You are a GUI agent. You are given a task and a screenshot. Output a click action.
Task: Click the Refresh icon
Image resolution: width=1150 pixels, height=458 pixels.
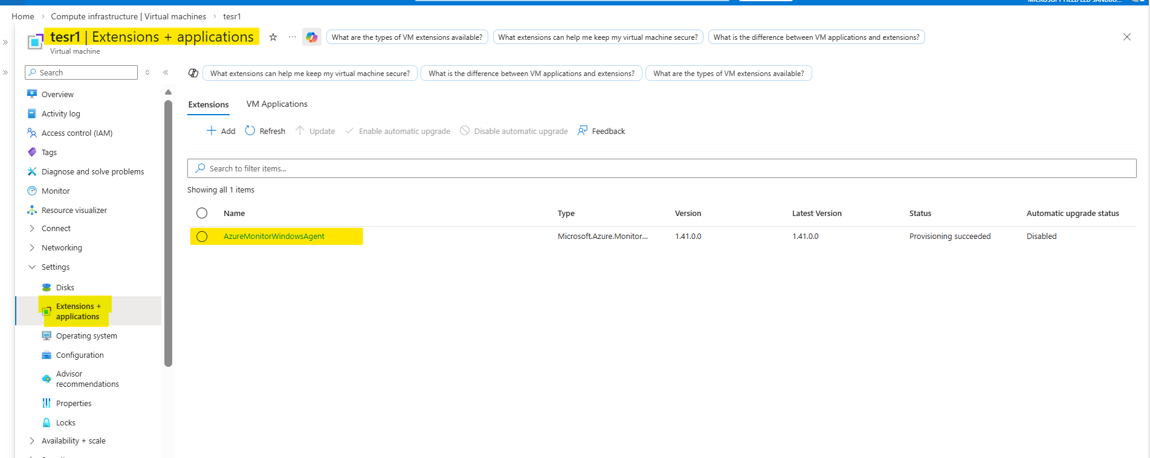click(x=250, y=130)
